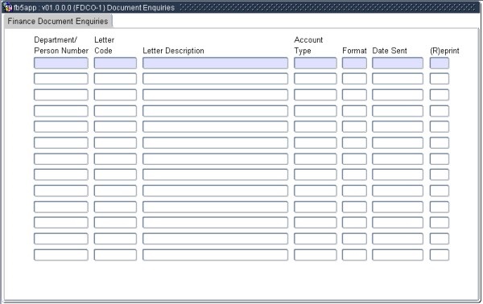The image size is (483, 304).
Task: Click the last-row Account Type field
Action: [315, 255]
